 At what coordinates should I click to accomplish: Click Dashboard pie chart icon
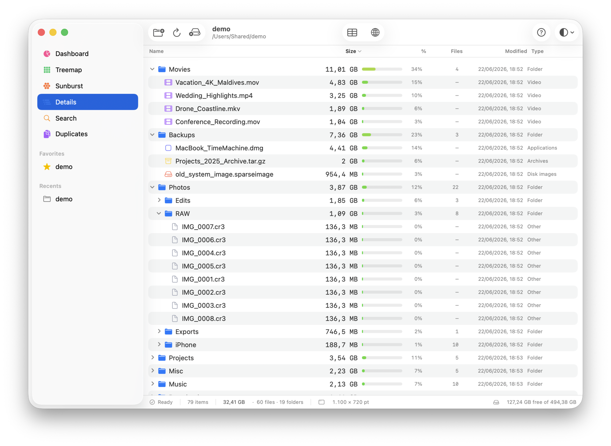[47, 54]
